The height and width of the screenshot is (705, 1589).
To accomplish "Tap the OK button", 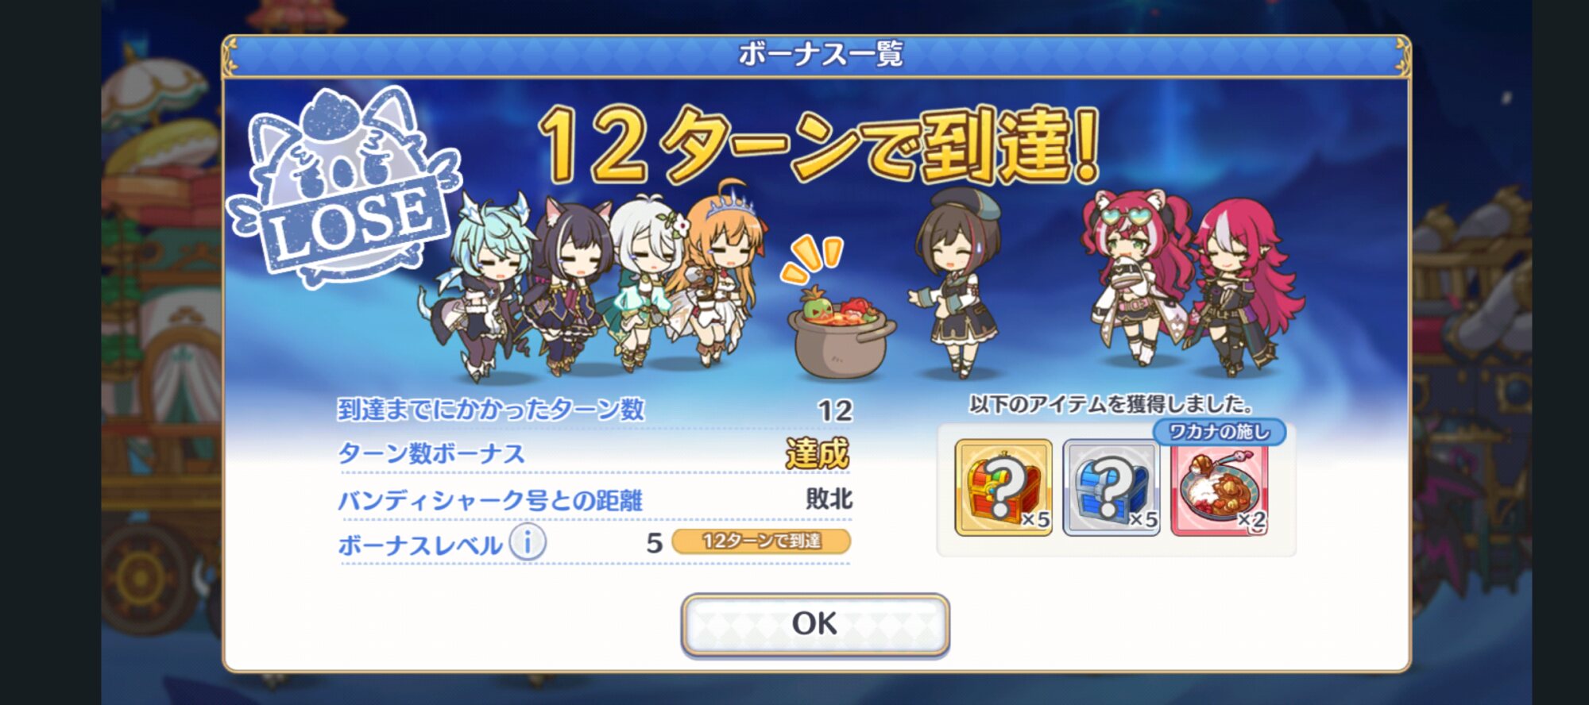I will 815,624.
